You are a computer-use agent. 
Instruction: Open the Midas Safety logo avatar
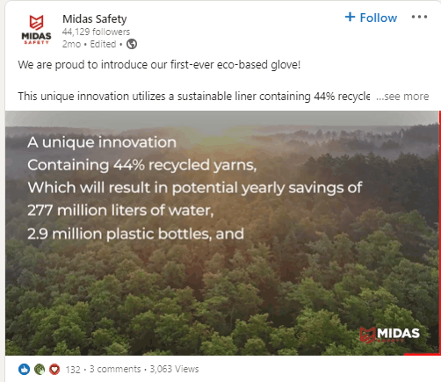coord(36,30)
